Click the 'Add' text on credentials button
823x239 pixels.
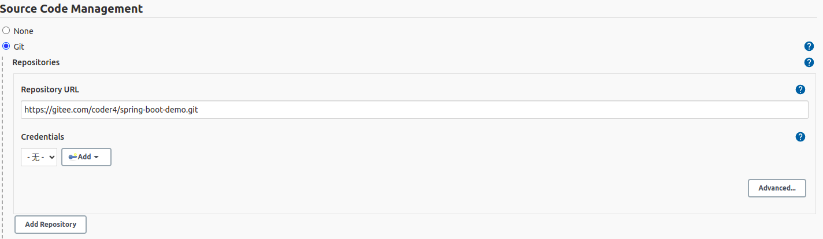point(84,157)
